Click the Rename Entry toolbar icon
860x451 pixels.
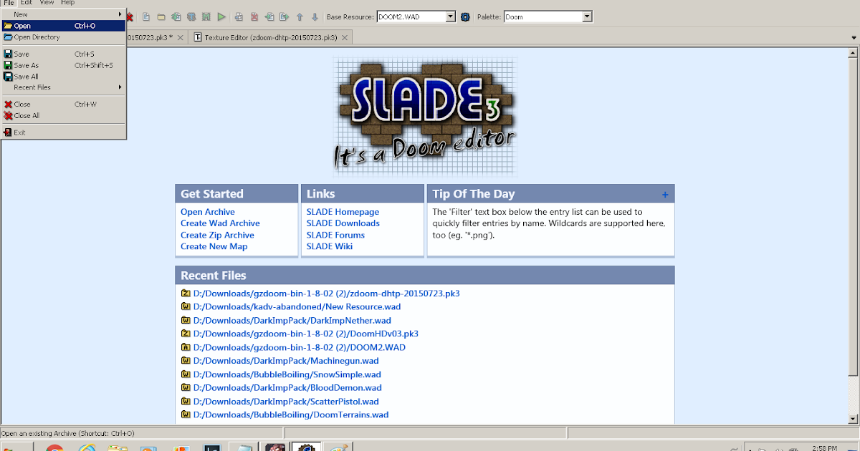coord(239,16)
